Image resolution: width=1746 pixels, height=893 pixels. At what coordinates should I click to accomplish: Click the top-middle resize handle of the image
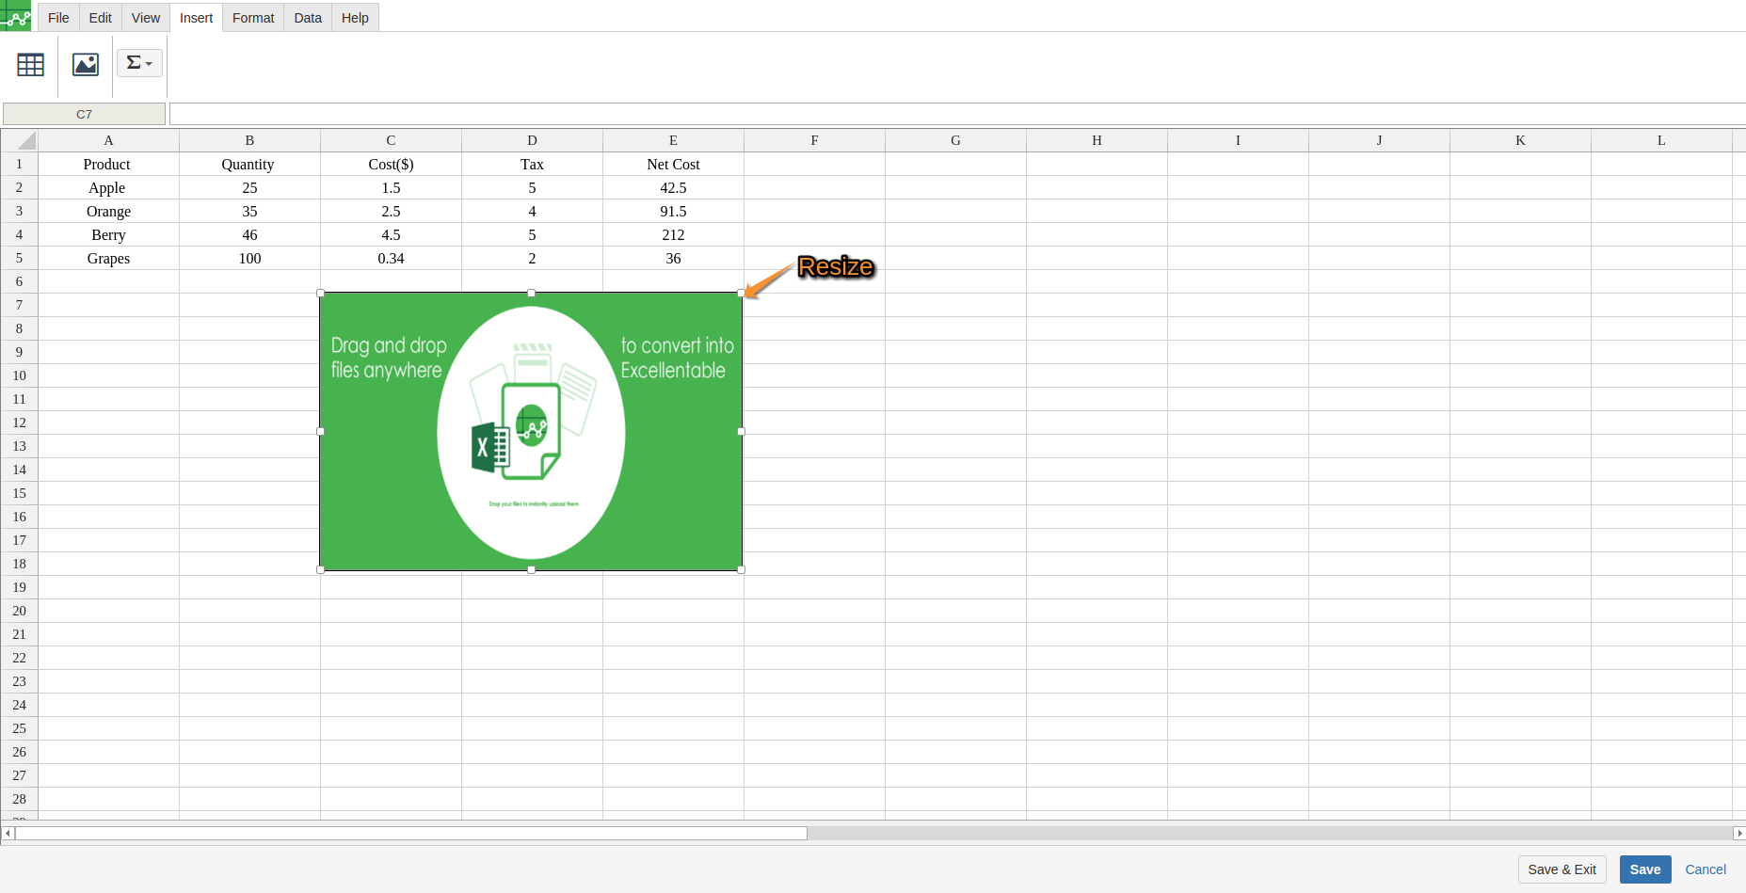pos(532,294)
